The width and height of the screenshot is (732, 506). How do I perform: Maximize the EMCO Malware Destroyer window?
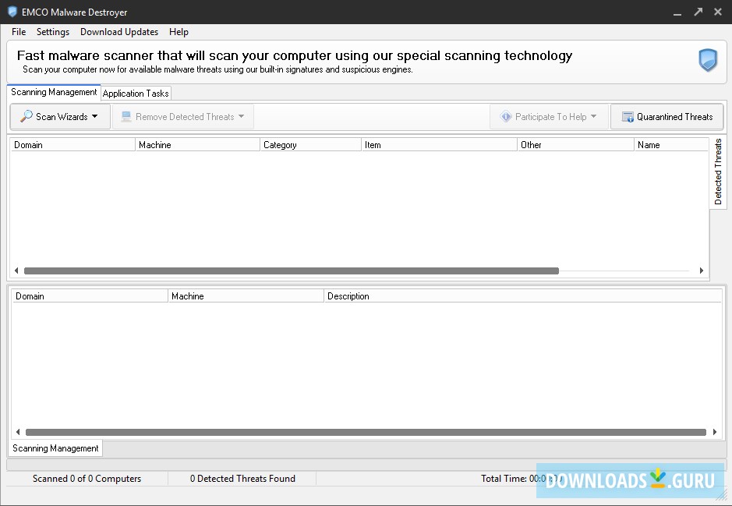[698, 12]
